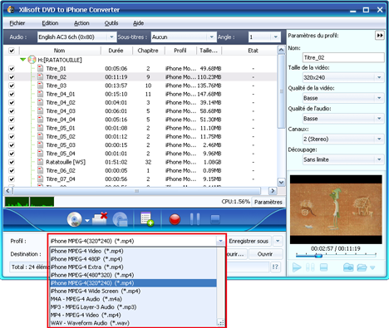Click the stop conversion square icon

click(215, 219)
